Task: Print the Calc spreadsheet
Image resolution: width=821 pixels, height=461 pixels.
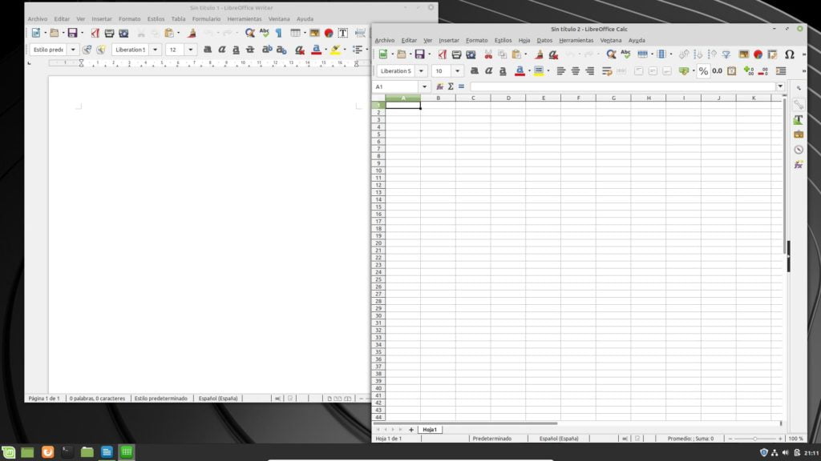Action: 456,54
